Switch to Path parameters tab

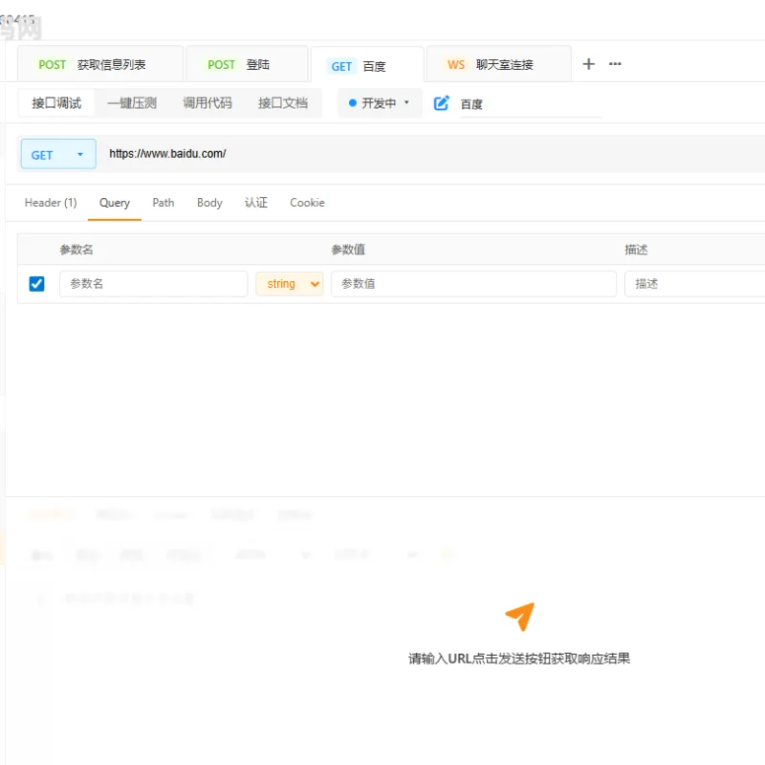tap(163, 203)
